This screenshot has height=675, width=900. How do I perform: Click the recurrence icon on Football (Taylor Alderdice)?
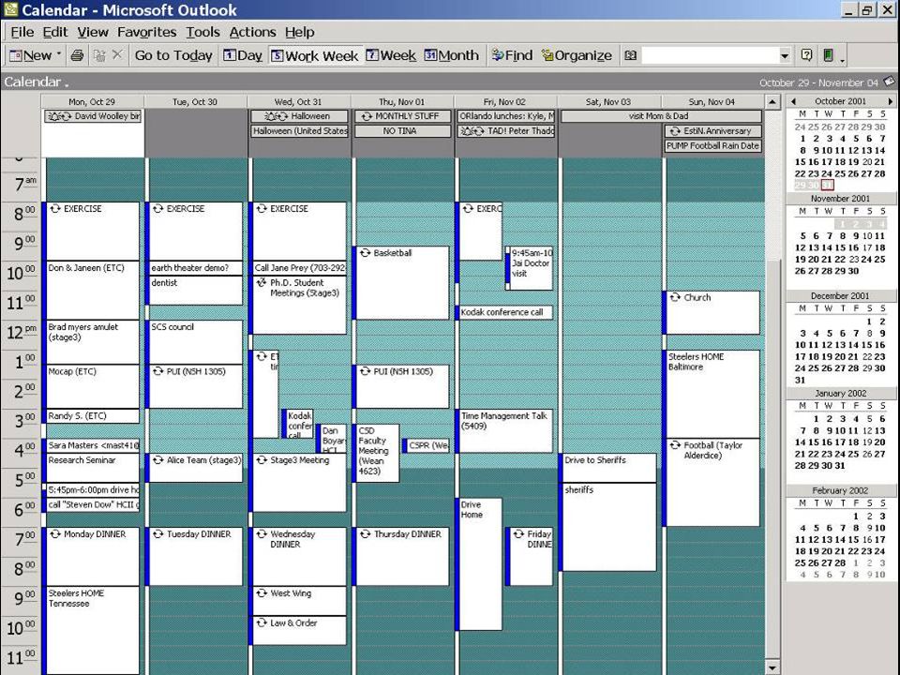point(675,444)
